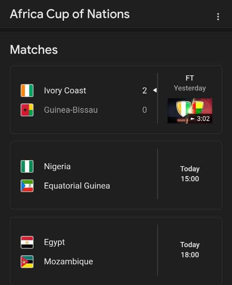Image resolution: width=232 pixels, height=285 pixels.
Task: Tap the Mozambique flag icon
Action: click(x=27, y=262)
